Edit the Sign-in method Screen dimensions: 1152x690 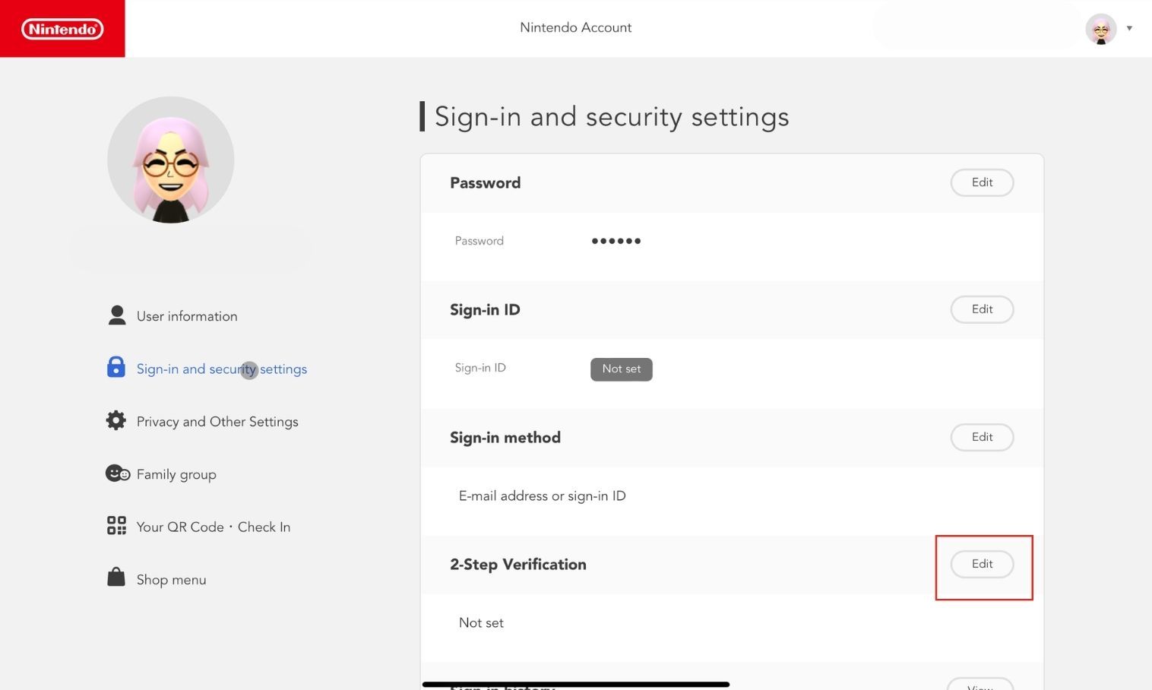pyautogui.click(x=982, y=437)
